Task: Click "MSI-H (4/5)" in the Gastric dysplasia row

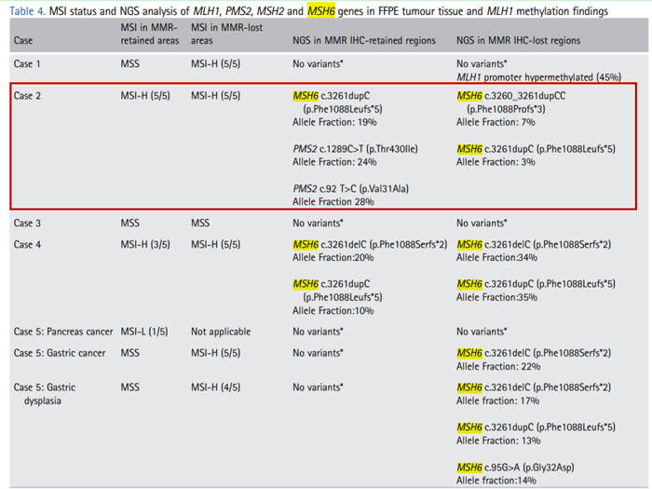Action: [x=217, y=387]
